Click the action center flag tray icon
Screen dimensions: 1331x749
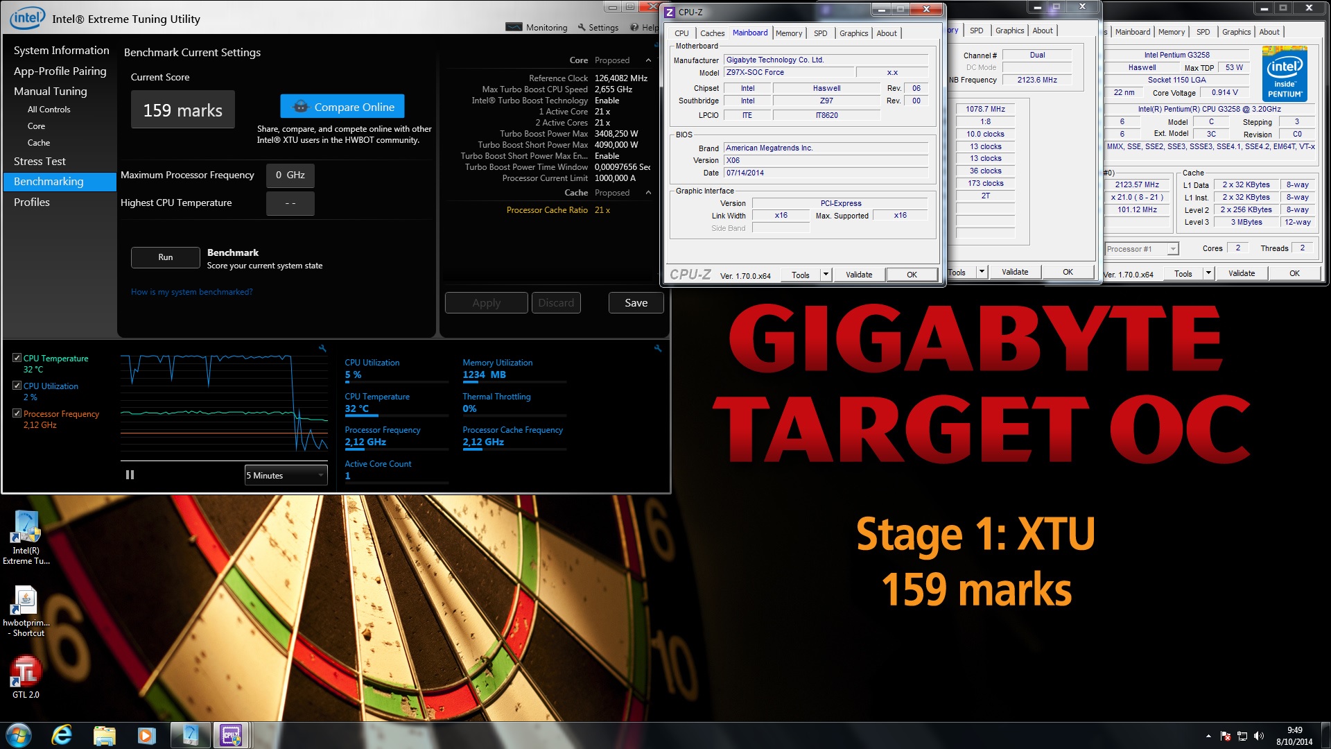[x=1226, y=736]
